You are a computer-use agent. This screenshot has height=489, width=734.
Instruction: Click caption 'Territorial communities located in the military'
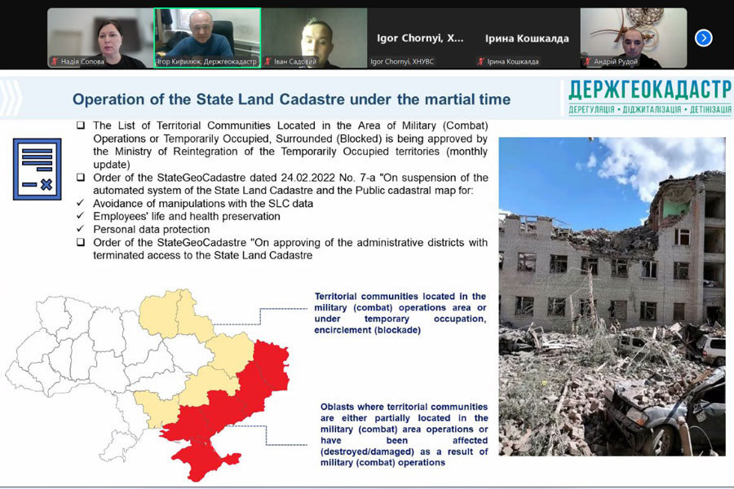click(400, 313)
